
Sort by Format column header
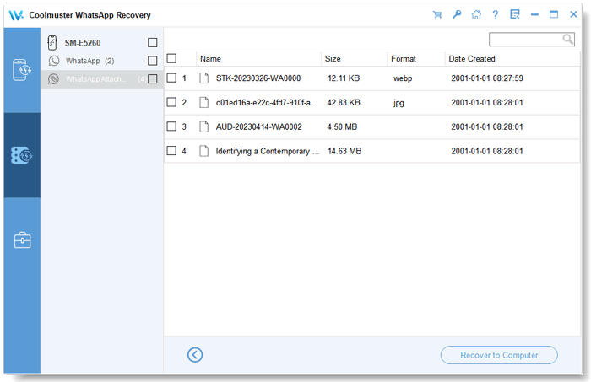click(416, 59)
